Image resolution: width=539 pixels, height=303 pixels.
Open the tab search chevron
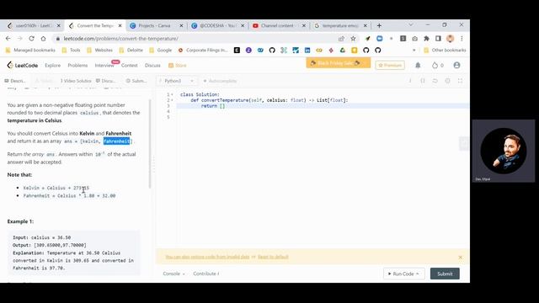411,25
